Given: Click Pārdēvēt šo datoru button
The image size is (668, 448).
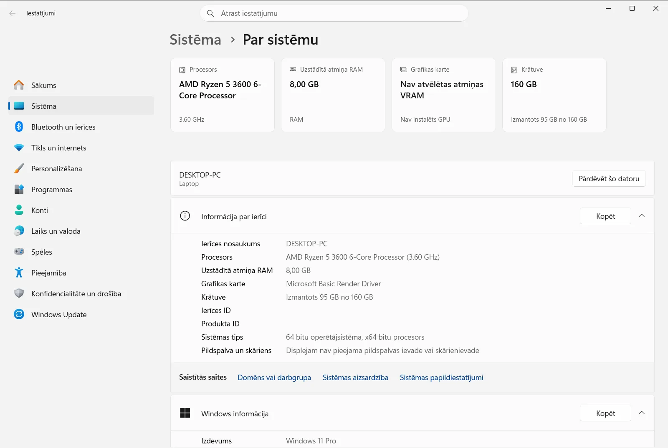Looking at the screenshot, I should click(x=609, y=178).
